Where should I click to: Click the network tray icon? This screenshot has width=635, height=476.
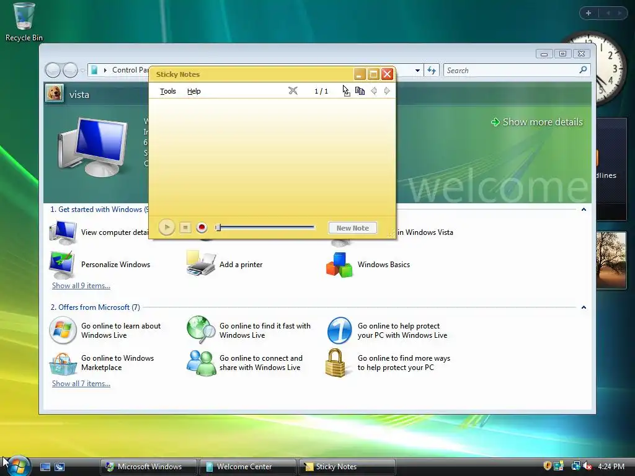tap(575, 466)
